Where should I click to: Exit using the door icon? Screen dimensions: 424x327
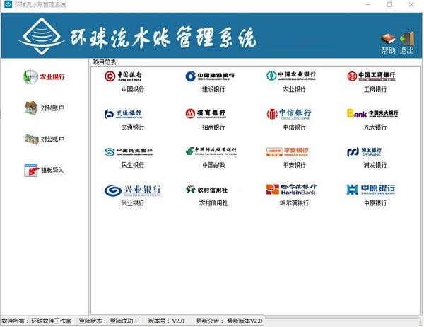click(x=407, y=38)
